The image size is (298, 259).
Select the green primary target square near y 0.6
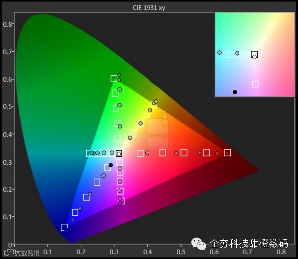114,79
